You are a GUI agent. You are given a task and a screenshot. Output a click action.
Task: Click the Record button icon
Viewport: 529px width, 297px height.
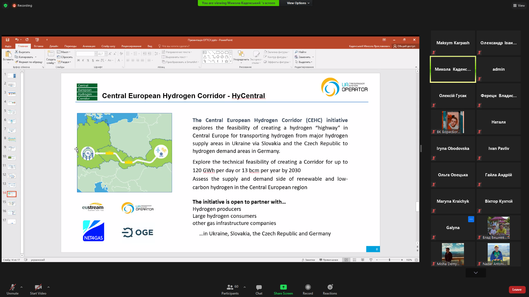pos(308,287)
